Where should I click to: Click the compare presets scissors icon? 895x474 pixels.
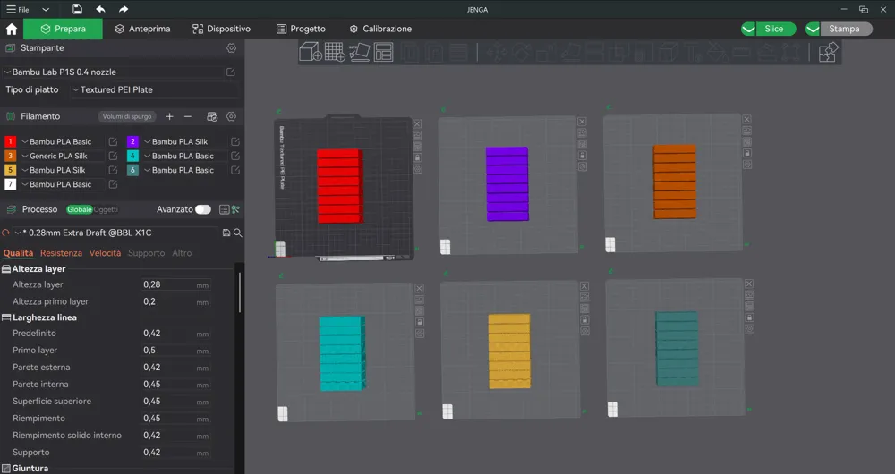click(235, 209)
